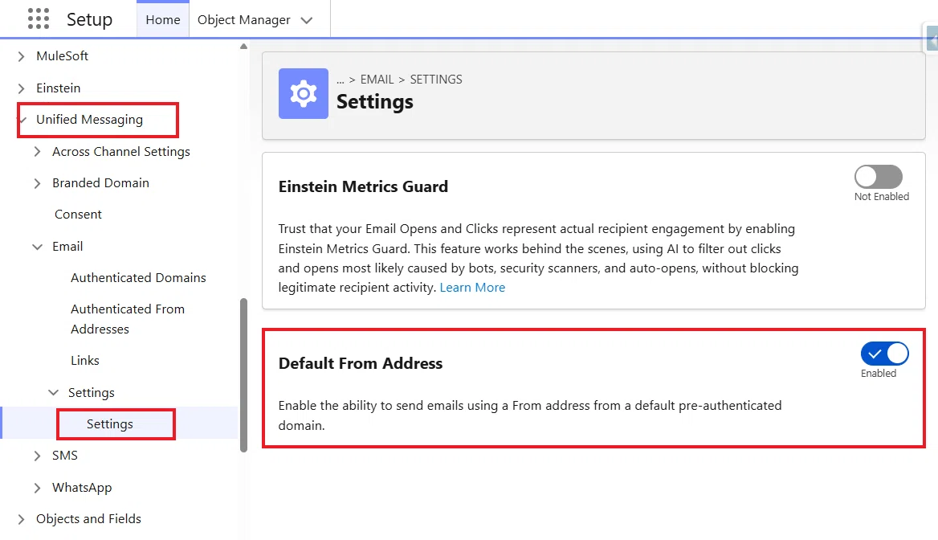The image size is (938, 540).
Task: Expand the Branded Domain chevron
Action: [x=37, y=183]
